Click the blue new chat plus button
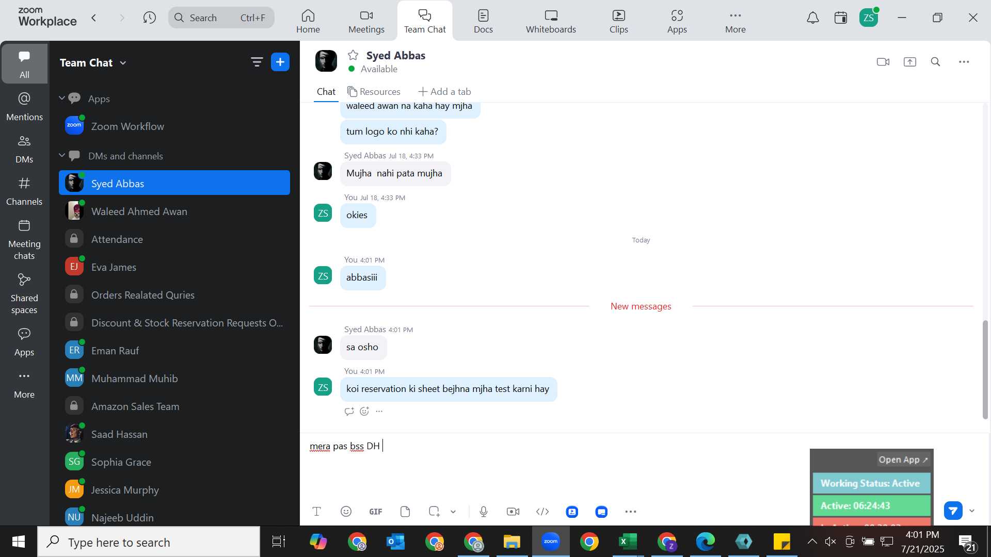Viewport: 991px width, 557px height. pyautogui.click(x=280, y=62)
